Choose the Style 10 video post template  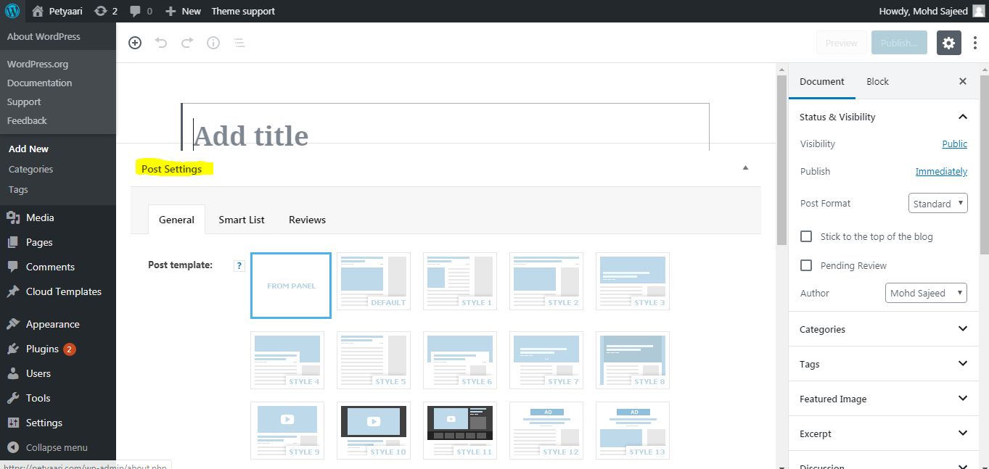(x=374, y=431)
